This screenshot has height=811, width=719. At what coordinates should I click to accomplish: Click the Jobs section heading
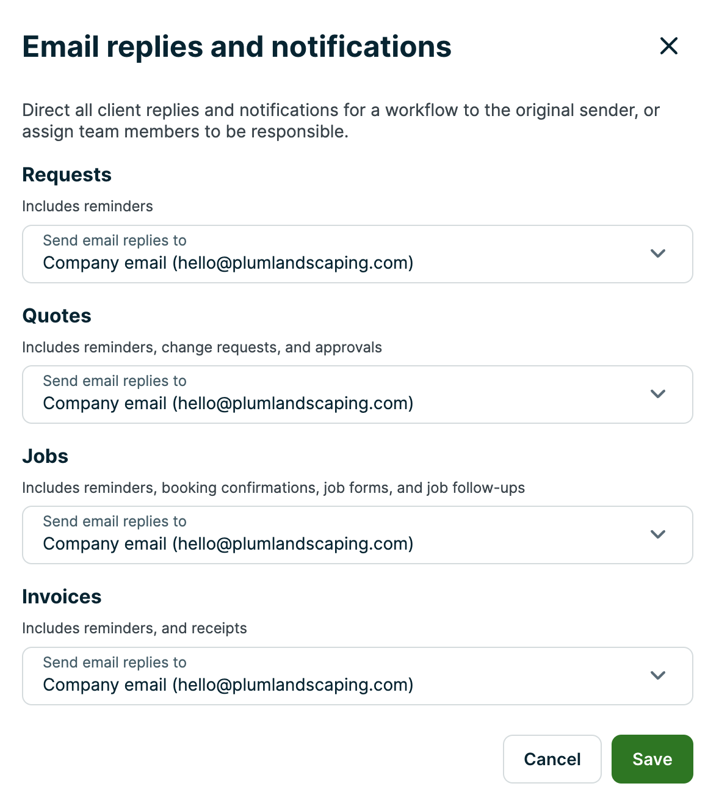(x=45, y=456)
